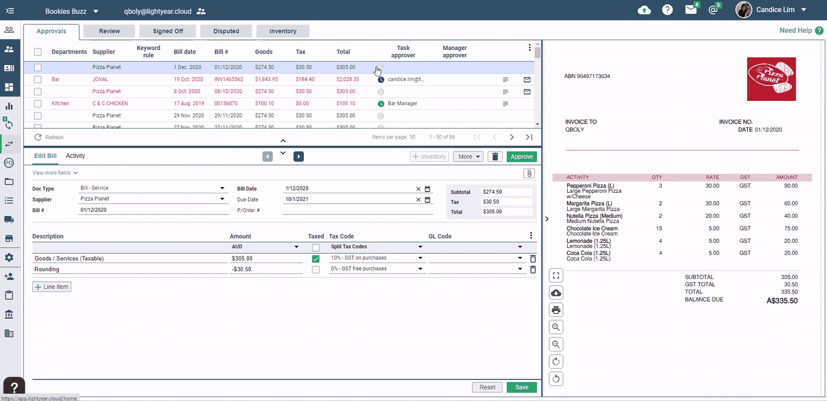Image resolution: width=827 pixels, height=401 pixels.
Task: Print the invoice document
Action: click(556, 310)
